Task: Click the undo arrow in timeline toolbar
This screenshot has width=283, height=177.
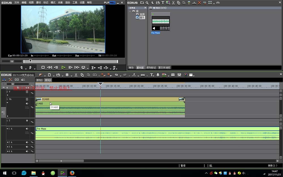Action: click(x=116, y=75)
